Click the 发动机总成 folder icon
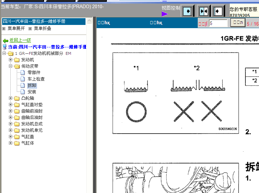The image size is (259, 193). click(x=17, y=124)
